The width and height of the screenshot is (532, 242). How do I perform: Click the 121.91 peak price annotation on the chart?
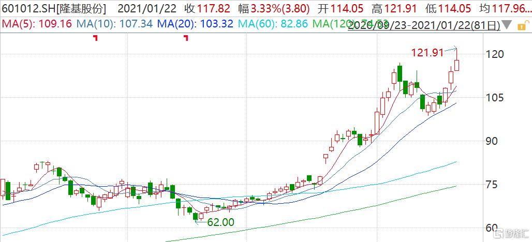(x=427, y=53)
